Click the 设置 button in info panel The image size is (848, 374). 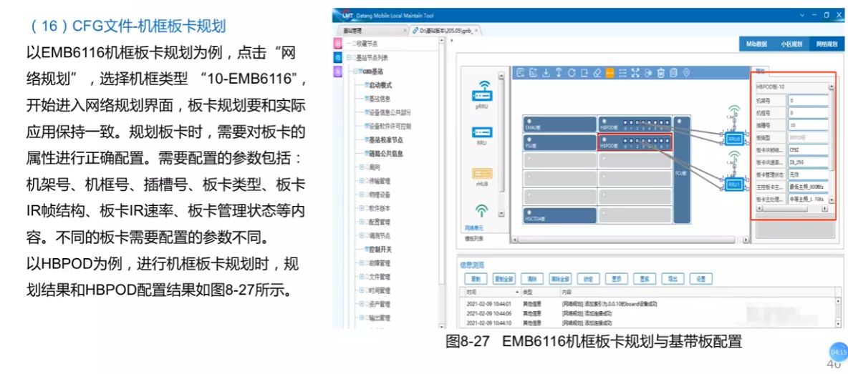tap(701, 279)
